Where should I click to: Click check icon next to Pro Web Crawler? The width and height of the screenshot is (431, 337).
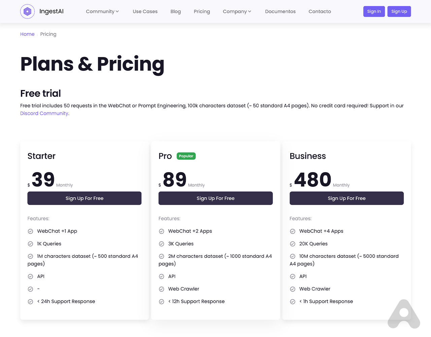[161, 289]
